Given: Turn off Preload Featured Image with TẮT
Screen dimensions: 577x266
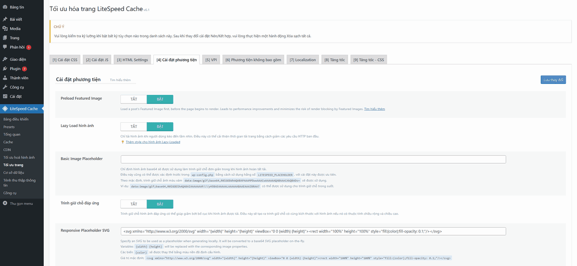Looking at the screenshot, I should [134, 99].
